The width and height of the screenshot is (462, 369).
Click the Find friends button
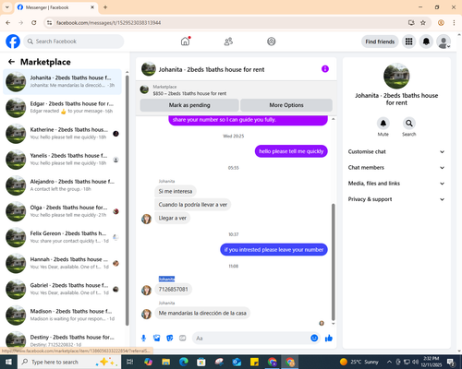(x=380, y=42)
